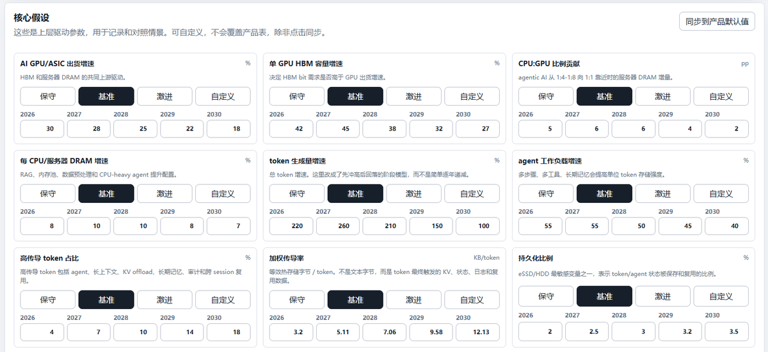Edit 2030 value 7 in 每 CPU/服务器 DRAM 增速
The width and height of the screenshot is (768, 352).
pos(228,226)
